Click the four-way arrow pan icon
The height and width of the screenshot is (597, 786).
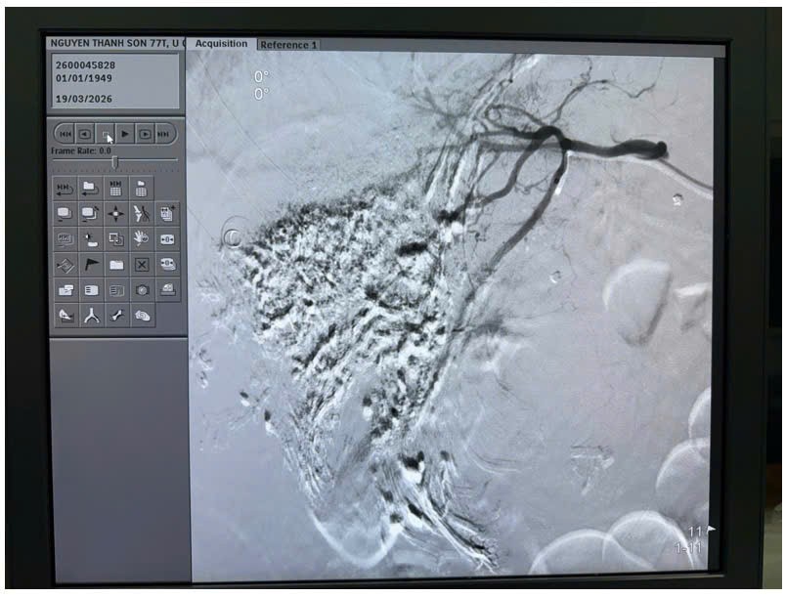pos(116,214)
